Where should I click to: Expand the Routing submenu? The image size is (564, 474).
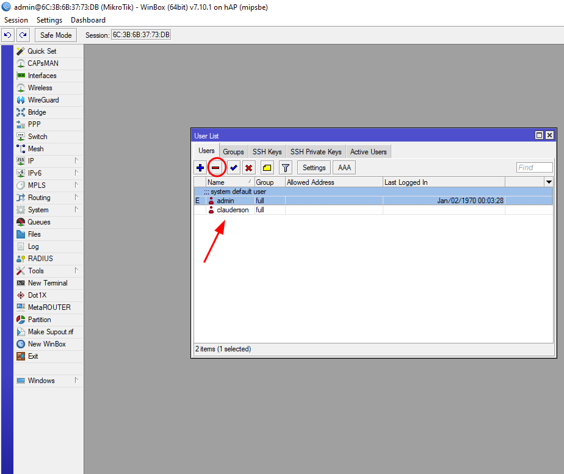tap(48, 198)
